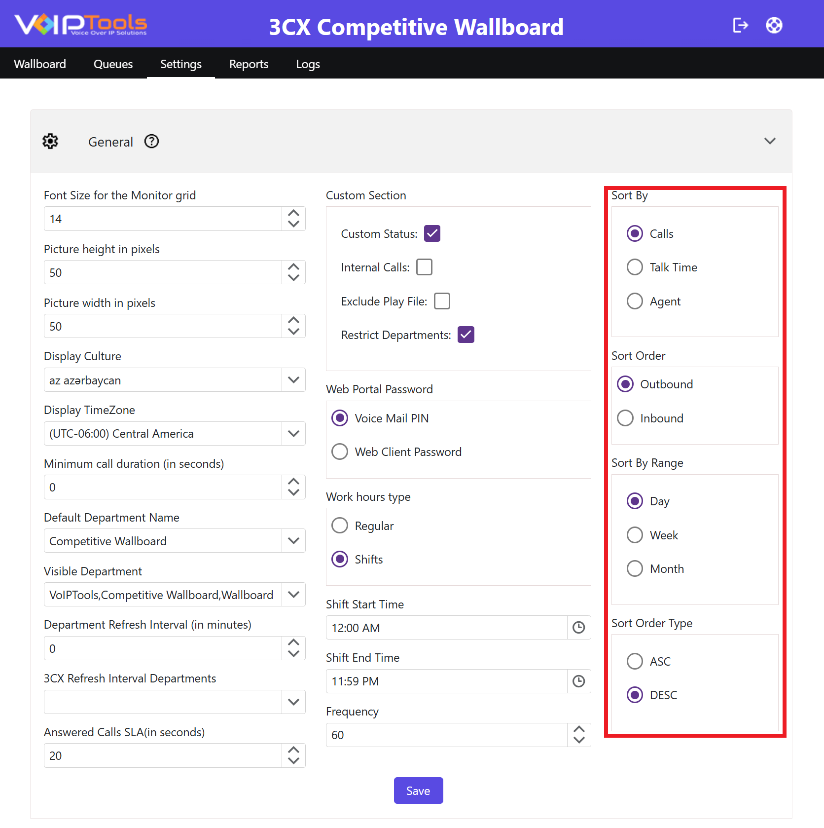Open the help lifebuoy icon in header
The width and height of the screenshot is (824, 828).
[x=774, y=25]
